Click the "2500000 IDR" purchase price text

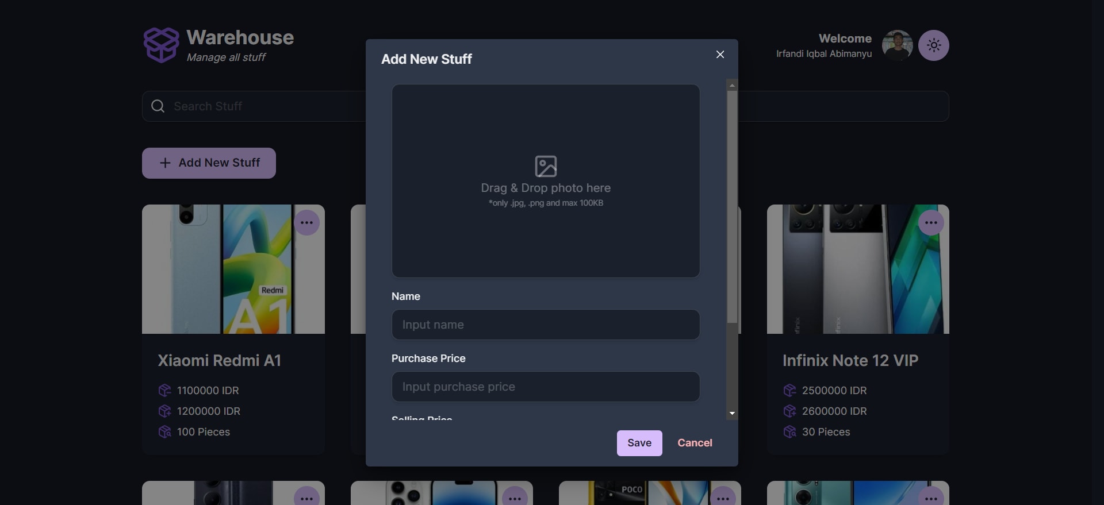(x=834, y=391)
